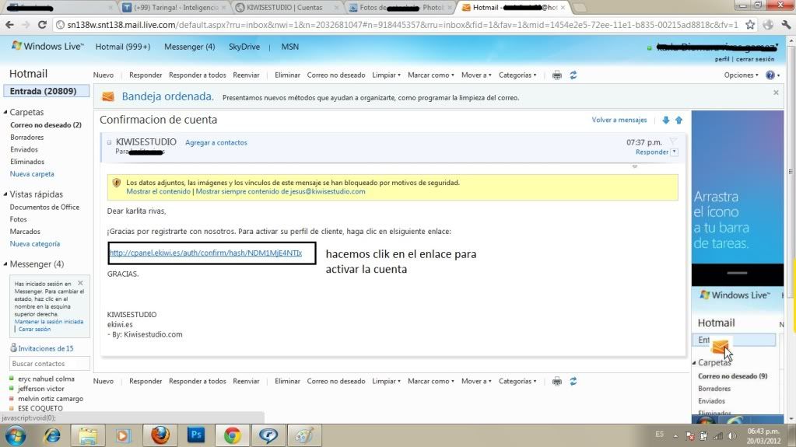Click the cpanel.ekiwi.es confirmation link
This screenshot has height=447, width=796.
(x=205, y=253)
